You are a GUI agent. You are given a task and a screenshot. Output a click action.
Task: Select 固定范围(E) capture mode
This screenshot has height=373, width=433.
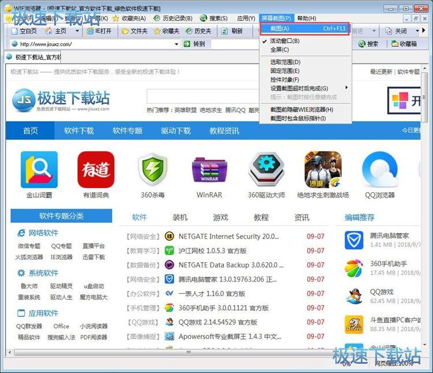285,71
